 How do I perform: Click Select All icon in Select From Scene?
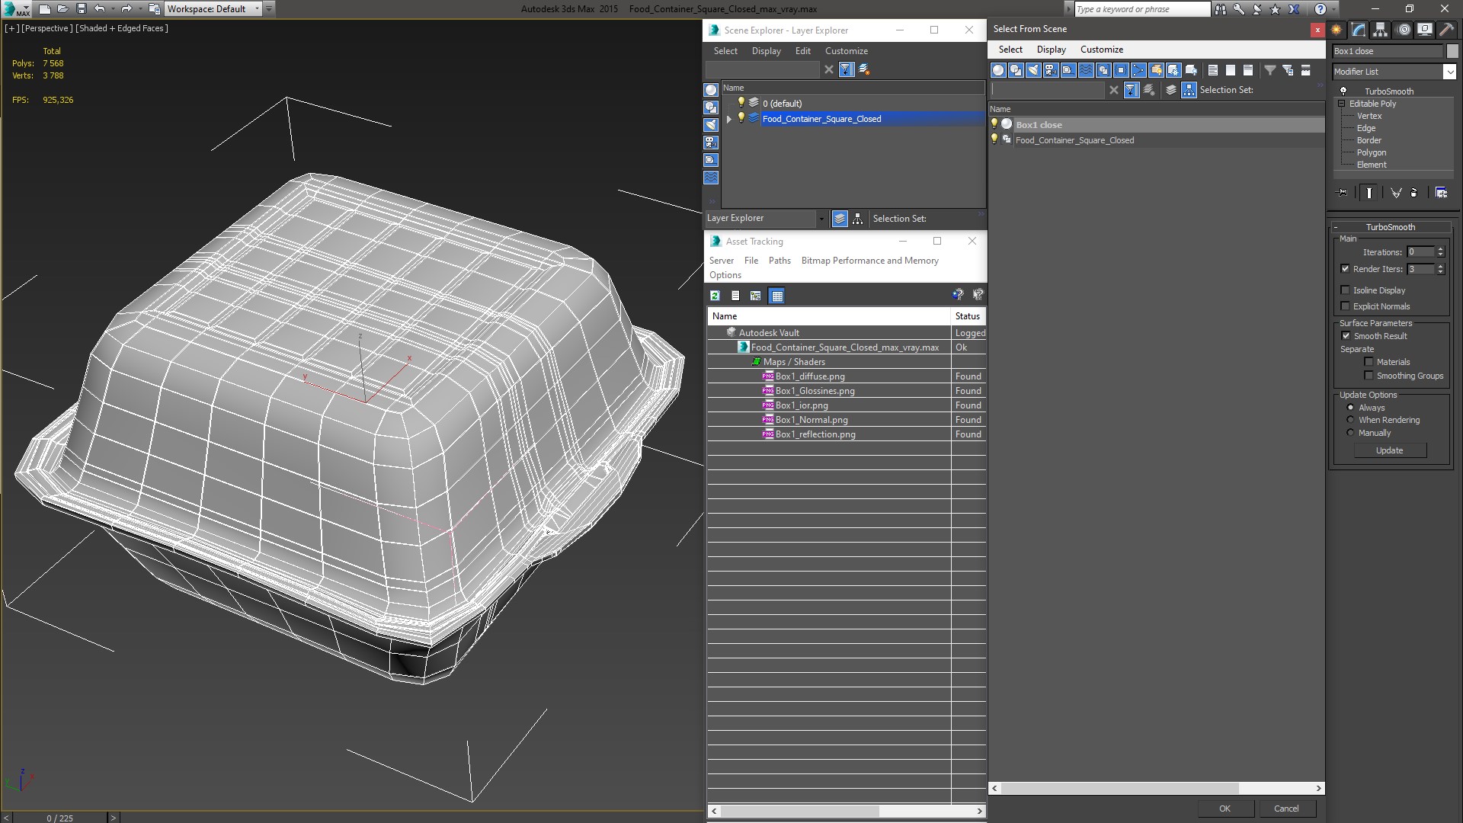(1213, 70)
